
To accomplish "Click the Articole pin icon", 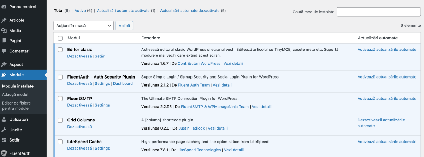I will (x=4, y=20).
